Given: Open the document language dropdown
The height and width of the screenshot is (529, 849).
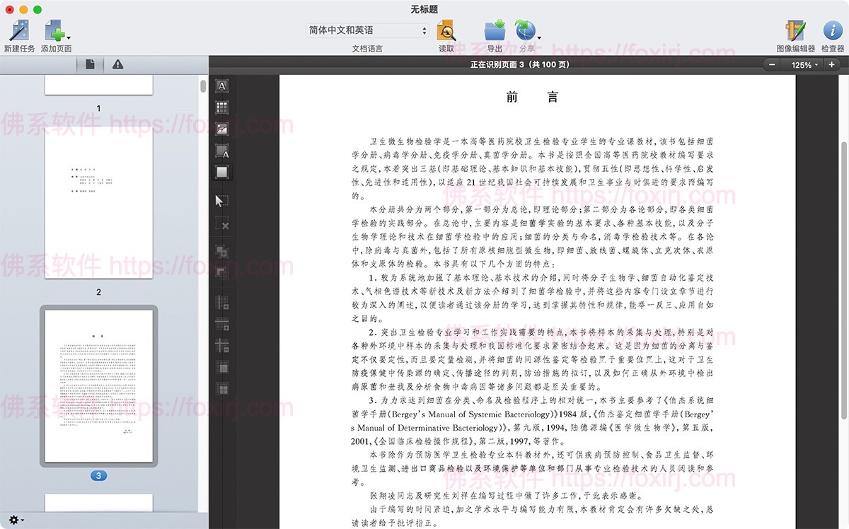Looking at the screenshot, I should [366, 30].
